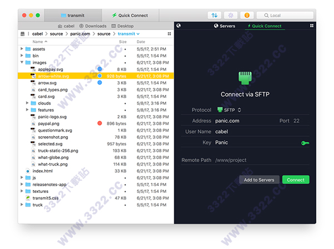The height and width of the screenshot is (249, 334).
Task: Select selected.svg file
Action: (50, 144)
